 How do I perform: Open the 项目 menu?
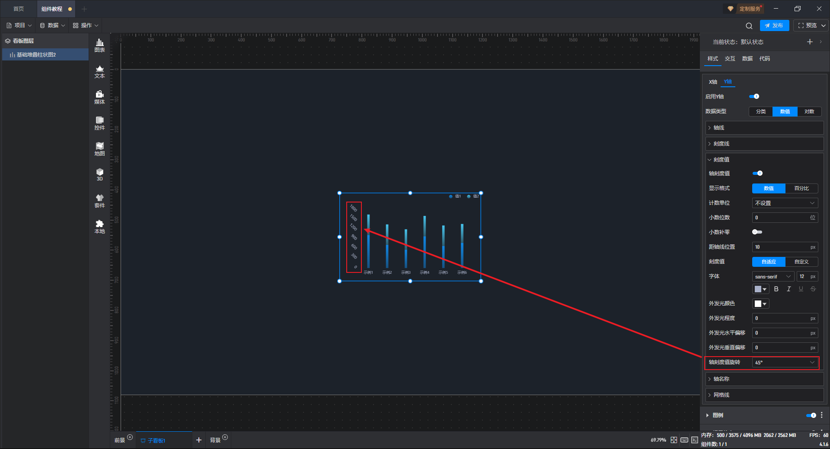pyautogui.click(x=19, y=25)
